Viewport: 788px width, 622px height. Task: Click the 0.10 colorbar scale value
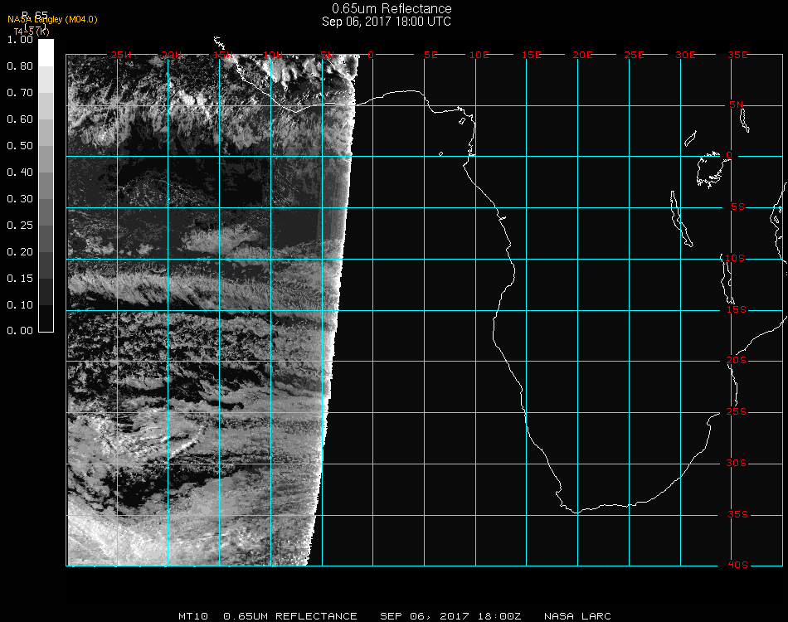(20, 305)
